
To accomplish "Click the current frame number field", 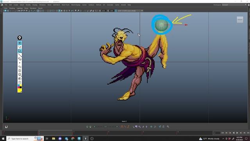I will click(x=217, y=133).
